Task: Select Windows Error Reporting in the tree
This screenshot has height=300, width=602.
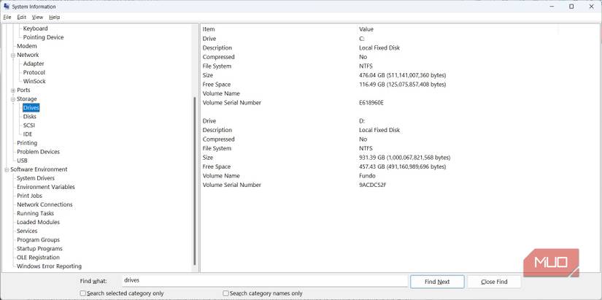Action: [x=49, y=266]
